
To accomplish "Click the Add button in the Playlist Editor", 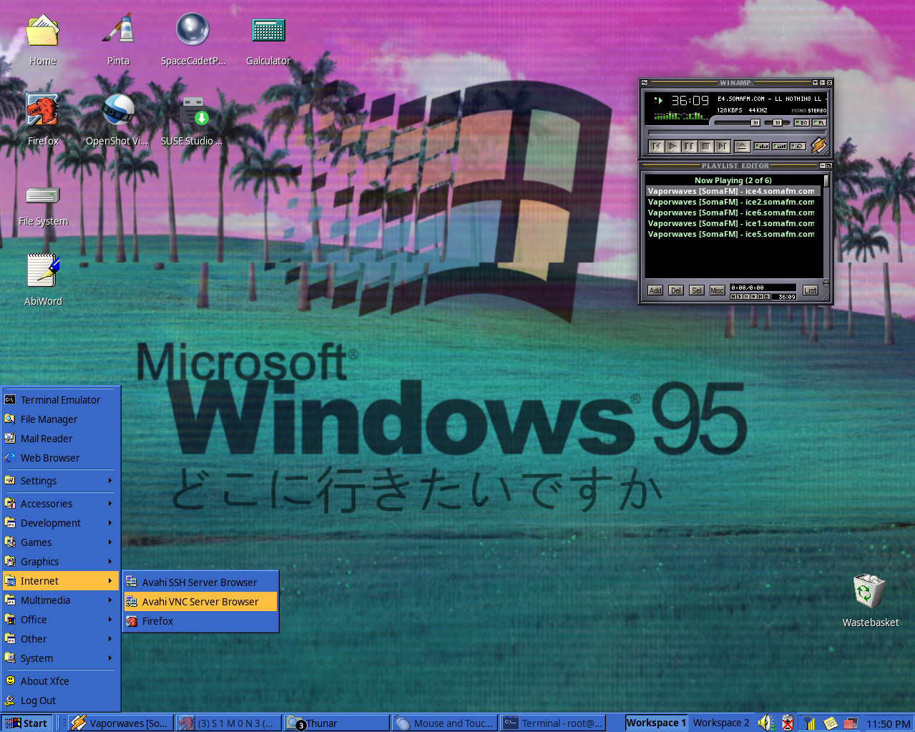I will tap(655, 290).
